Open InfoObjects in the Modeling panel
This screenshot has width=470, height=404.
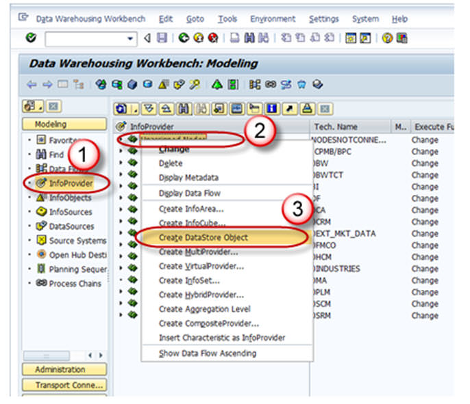(x=70, y=198)
